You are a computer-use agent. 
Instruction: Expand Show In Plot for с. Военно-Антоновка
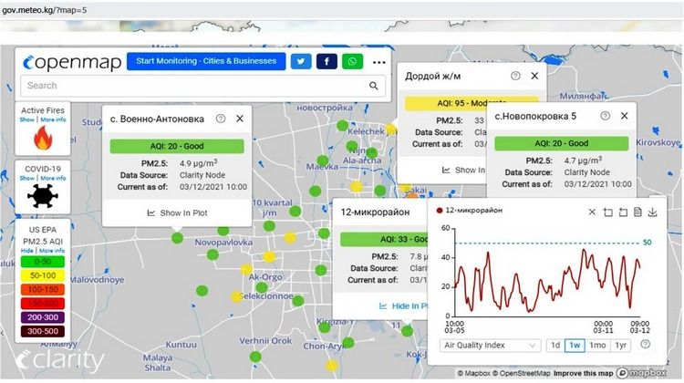pos(177,212)
